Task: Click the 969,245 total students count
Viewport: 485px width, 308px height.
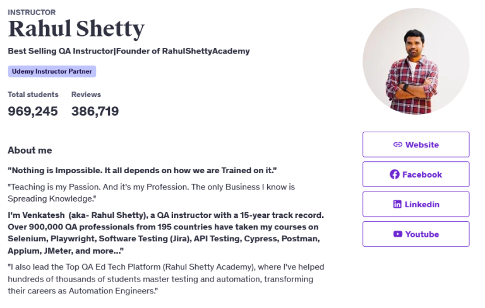Action: [x=33, y=111]
